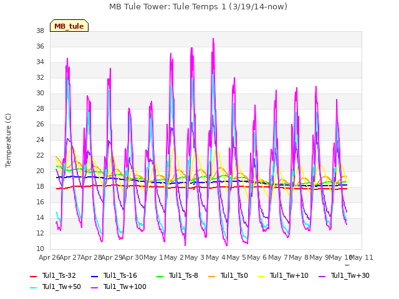The image size is (399, 299).
Task: Select the Tul1_Tw+10 legend label
Action: coord(289,275)
